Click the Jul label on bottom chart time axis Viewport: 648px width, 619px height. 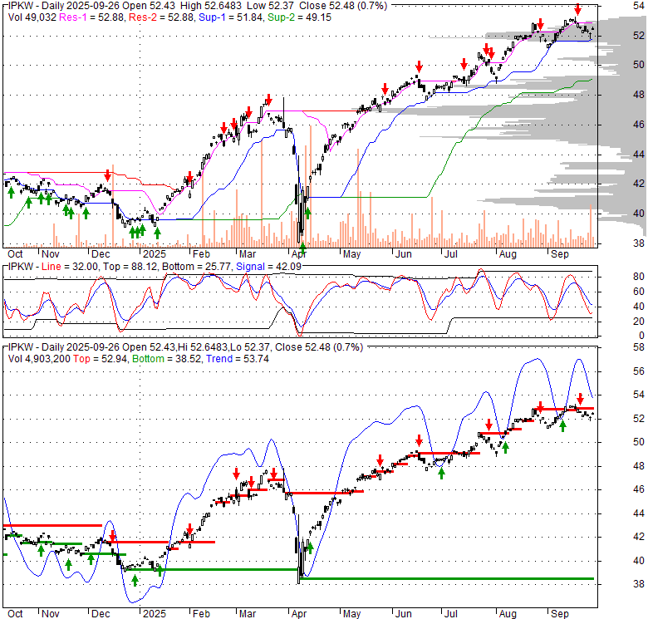click(451, 614)
